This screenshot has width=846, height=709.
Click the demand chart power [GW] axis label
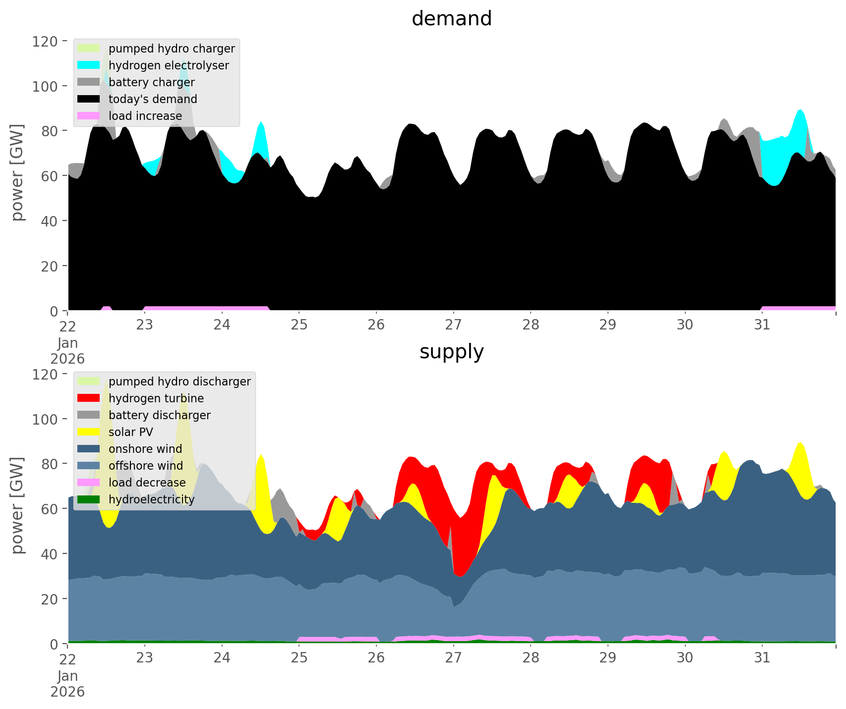click(x=18, y=172)
